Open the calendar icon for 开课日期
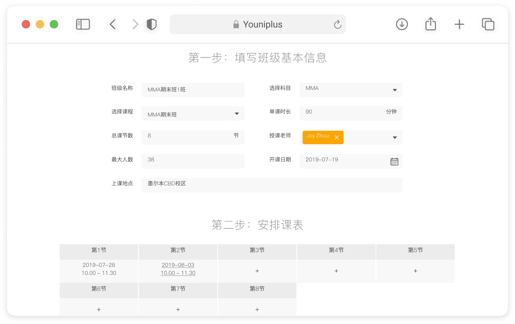Image resolution: width=515 pixels, height=324 pixels. pos(394,162)
